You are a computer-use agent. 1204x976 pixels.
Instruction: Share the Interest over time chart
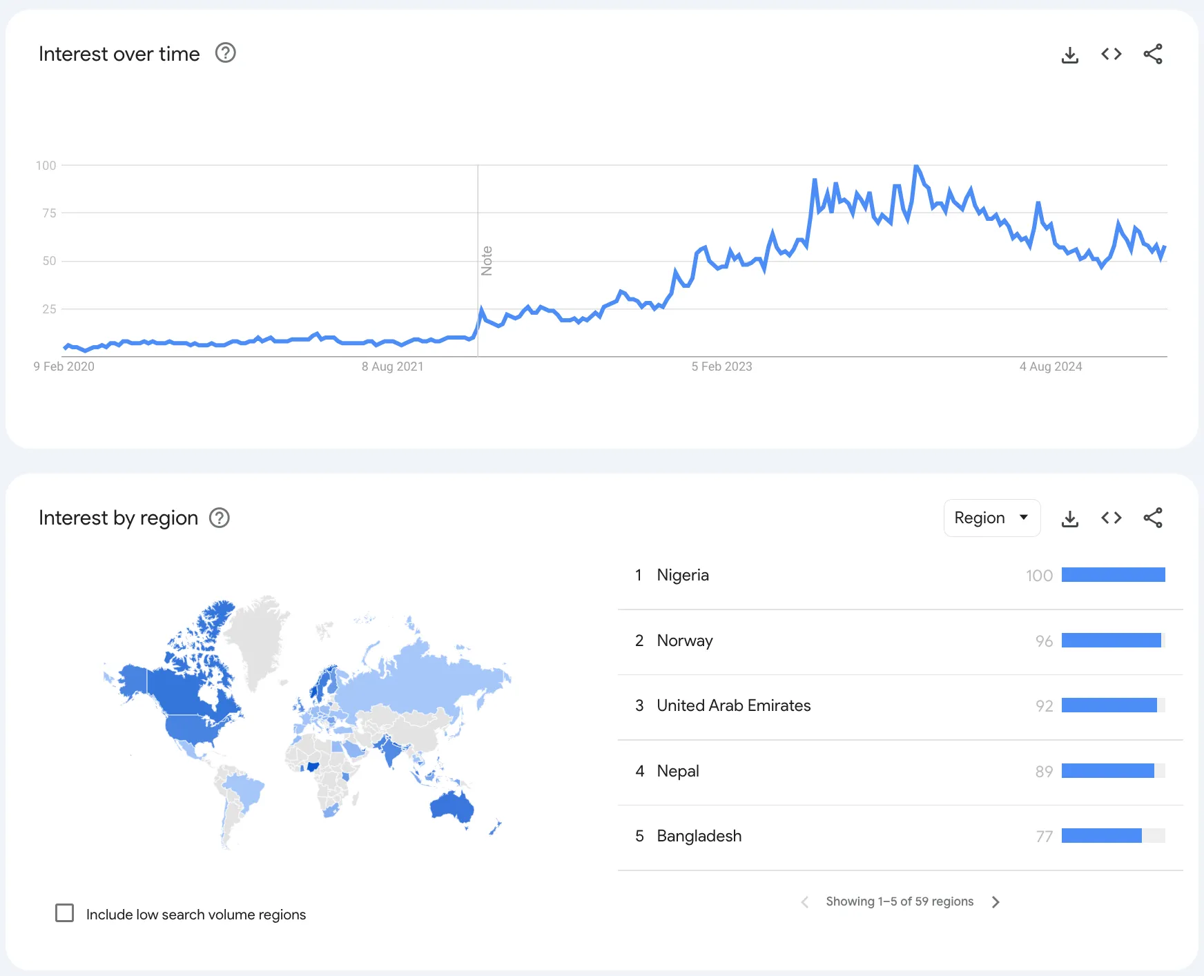coord(1152,54)
